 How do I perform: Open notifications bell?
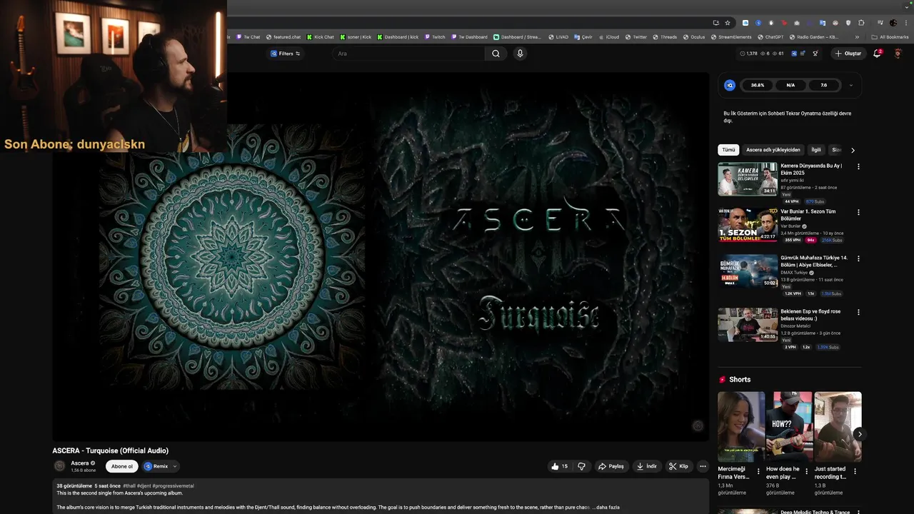click(x=878, y=54)
